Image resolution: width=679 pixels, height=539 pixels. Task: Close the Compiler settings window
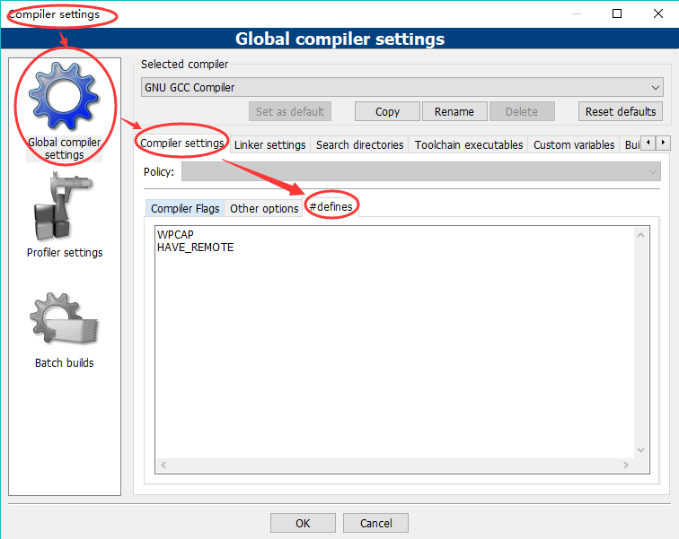658,13
